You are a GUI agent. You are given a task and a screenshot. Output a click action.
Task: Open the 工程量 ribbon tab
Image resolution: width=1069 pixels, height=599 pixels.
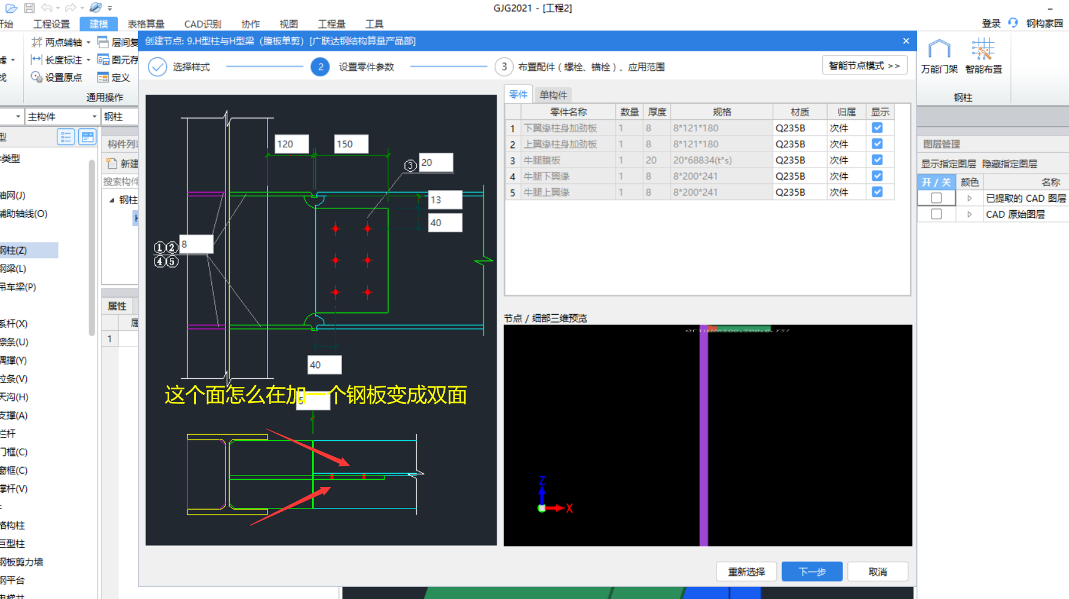332,24
